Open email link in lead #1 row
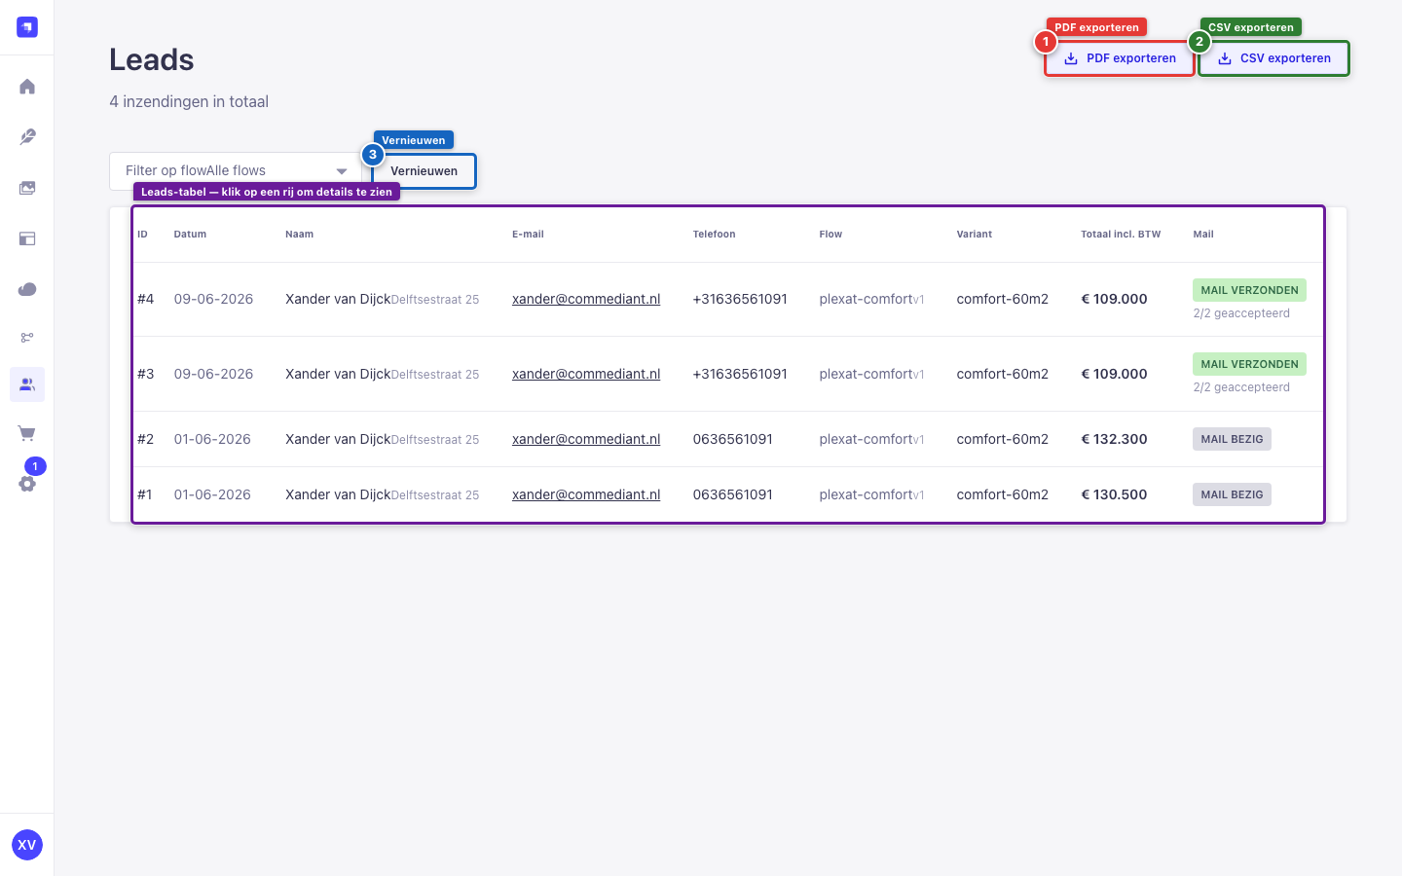1402x876 pixels. [586, 494]
